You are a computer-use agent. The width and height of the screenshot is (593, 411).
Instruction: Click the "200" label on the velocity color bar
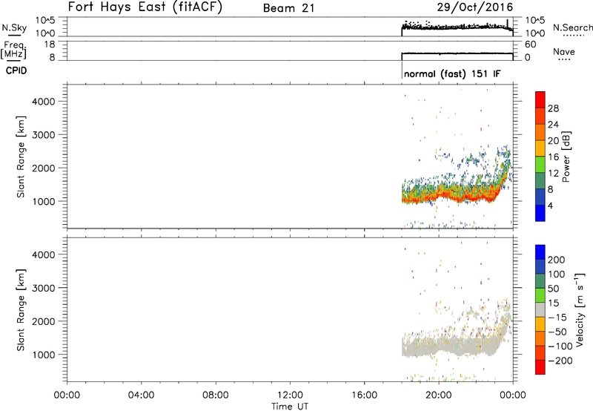pyautogui.click(x=557, y=260)
